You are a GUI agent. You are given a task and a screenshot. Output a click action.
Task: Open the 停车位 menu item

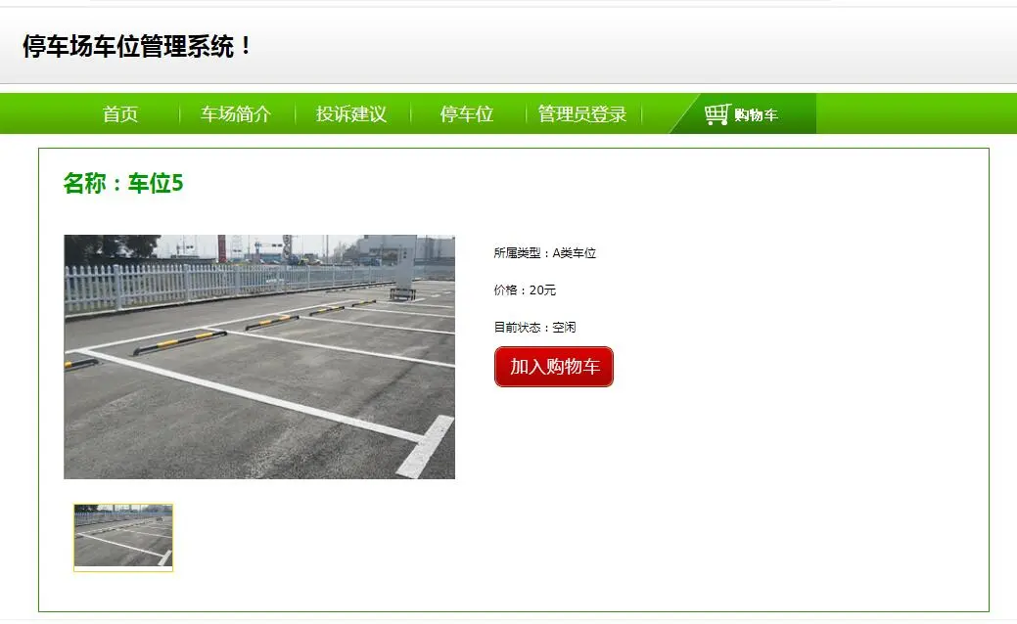[x=467, y=114]
